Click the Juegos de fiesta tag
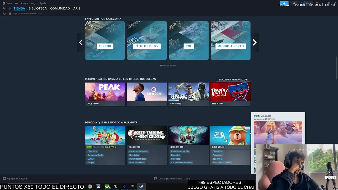This screenshot has height=190, width=338. (95, 155)
